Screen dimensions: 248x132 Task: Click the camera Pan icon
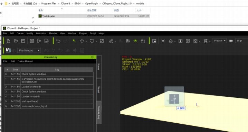pos(188,41)
